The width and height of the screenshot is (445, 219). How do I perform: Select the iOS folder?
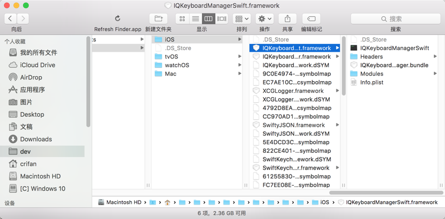197,39
